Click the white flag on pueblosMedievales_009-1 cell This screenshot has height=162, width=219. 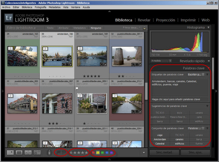click(77, 88)
